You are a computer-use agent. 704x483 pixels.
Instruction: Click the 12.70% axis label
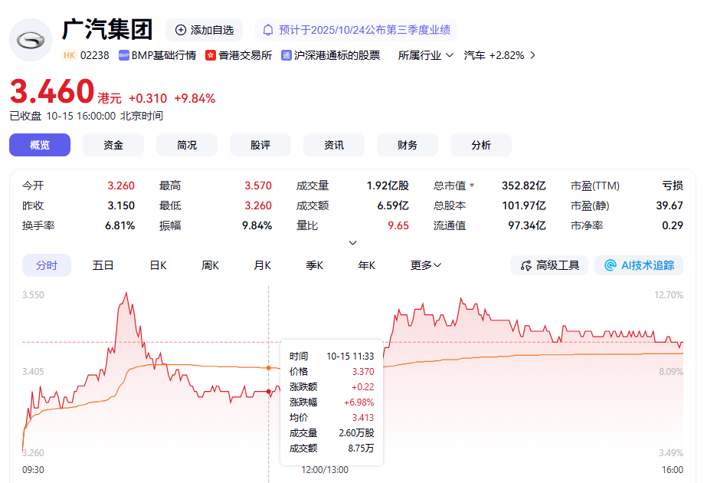(x=669, y=294)
